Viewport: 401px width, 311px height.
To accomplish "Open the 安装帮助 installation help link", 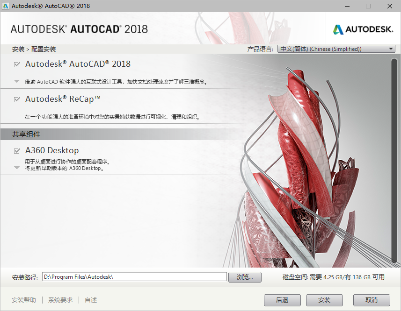I will coord(24,300).
